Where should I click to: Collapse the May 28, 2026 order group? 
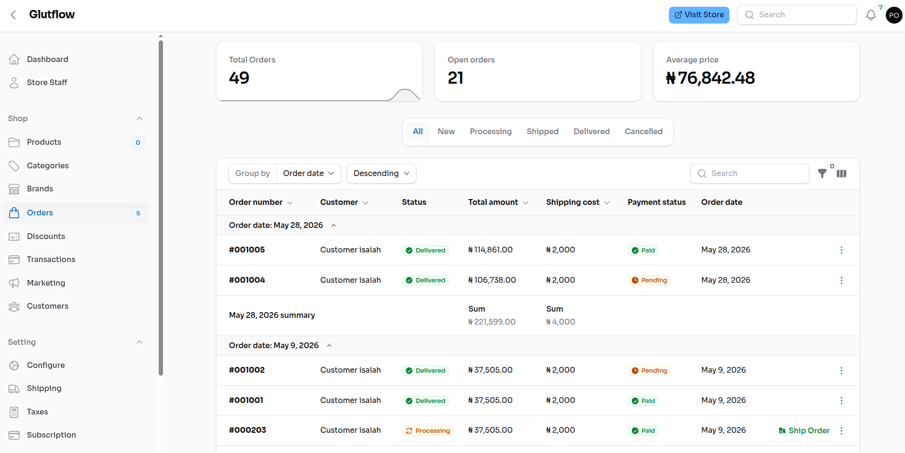334,226
